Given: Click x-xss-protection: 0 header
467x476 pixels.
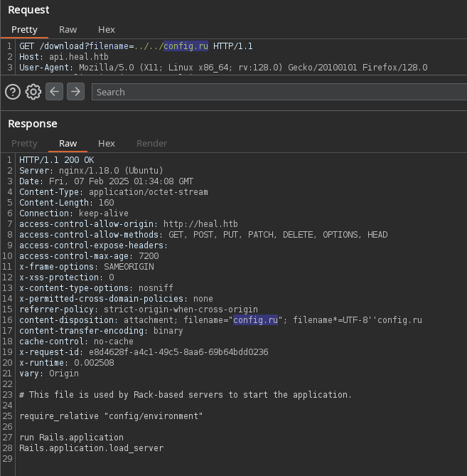Looking at the screenshot, I should click(67, 277).
